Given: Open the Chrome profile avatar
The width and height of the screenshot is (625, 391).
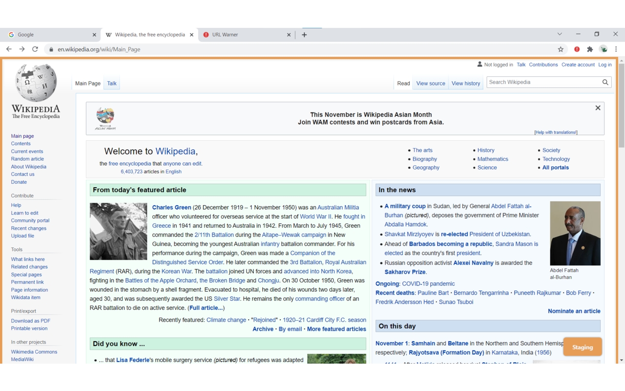Looking at the screenshot, I should [x=604, y=49].
